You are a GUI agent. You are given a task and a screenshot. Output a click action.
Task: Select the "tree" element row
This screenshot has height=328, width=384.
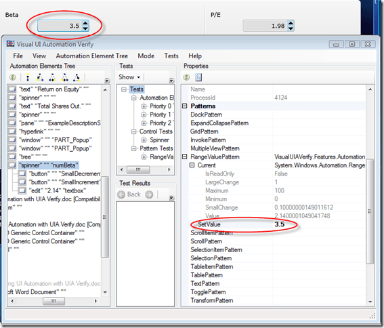[33, 157]
